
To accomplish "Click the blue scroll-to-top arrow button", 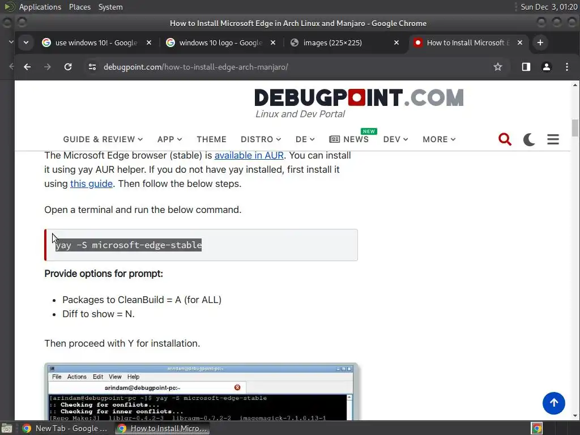I will tap(554, 403).
